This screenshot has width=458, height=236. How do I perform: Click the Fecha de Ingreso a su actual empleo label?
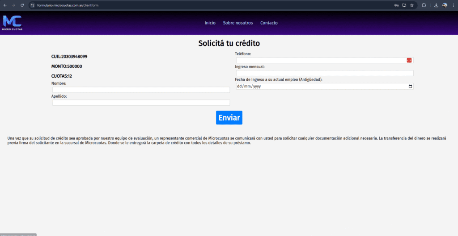click(279, 79)
